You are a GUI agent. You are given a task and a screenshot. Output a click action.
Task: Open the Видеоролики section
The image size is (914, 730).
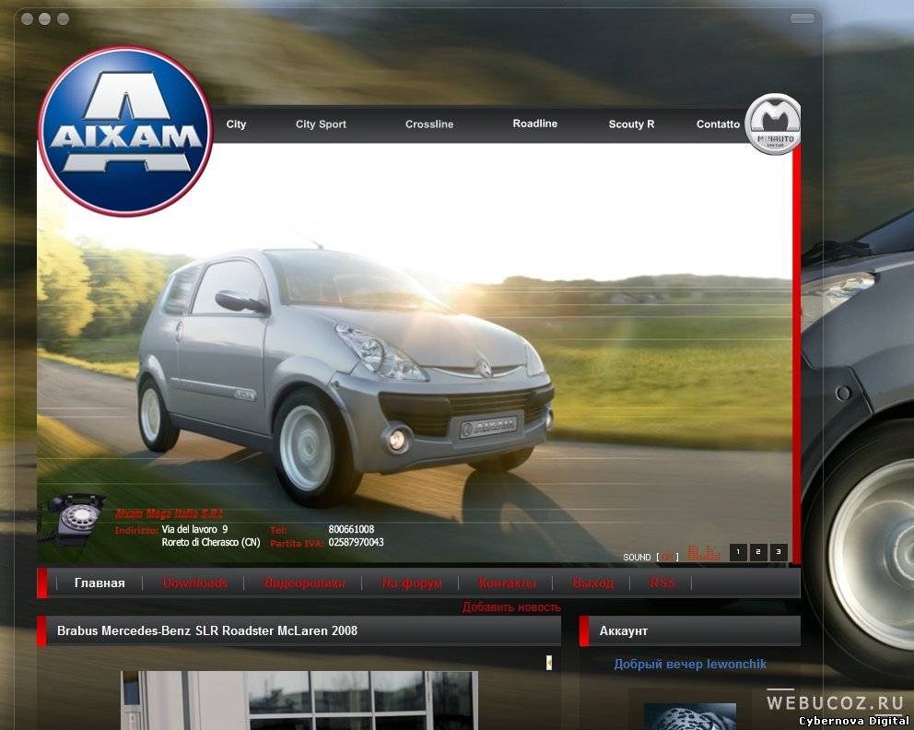(304, 583)
